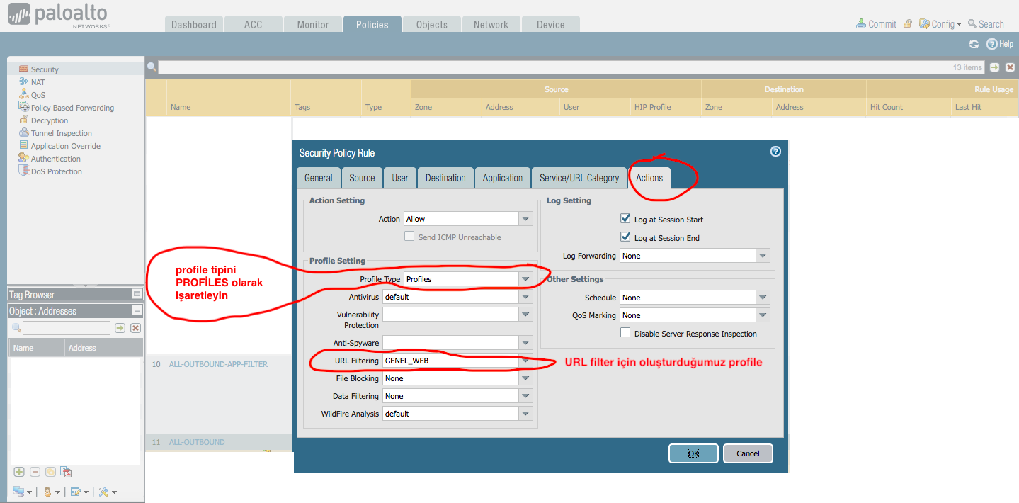Clear the policy filter with red X icon
The width and height of the screenshot is (1019, 503).
[1011, 67]
